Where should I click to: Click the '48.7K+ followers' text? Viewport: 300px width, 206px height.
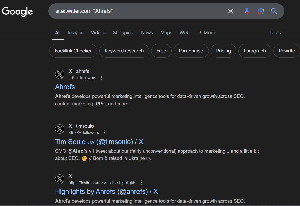pyautogui.click(x=84, y=132)
